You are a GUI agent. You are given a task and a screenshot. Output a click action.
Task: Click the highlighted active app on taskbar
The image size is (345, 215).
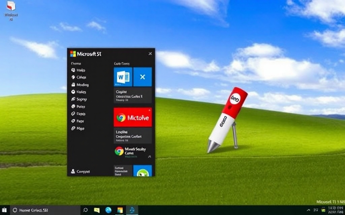[x=132, y=210]
